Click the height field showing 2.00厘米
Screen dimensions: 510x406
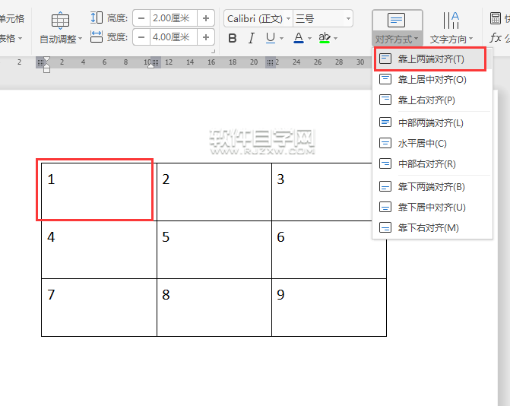tap(173, 18)
